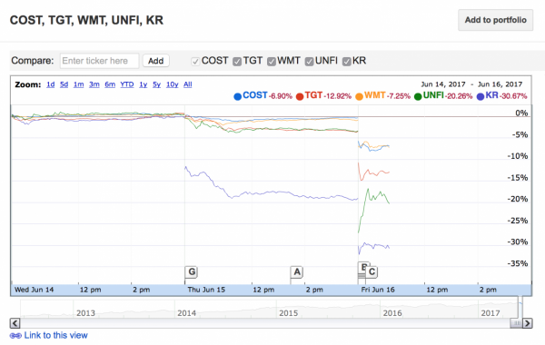Uncheck the WMT comparison checkbox
The image size is (545, 345).
(272, 62)
